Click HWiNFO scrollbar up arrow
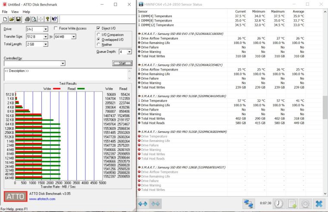This screenshot has width=328, height=212. tap(325, 12)
